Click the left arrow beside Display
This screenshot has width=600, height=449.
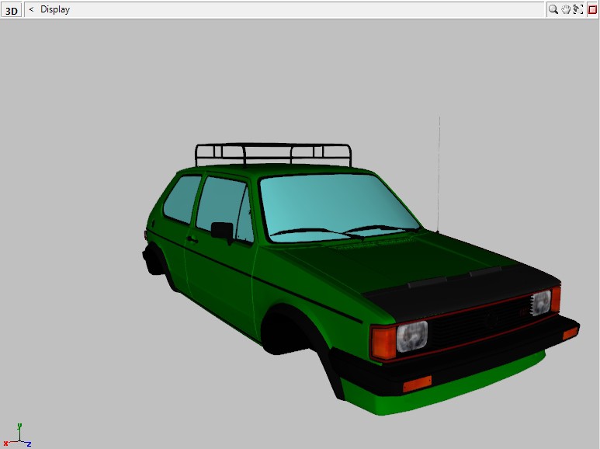click(31, 9)
